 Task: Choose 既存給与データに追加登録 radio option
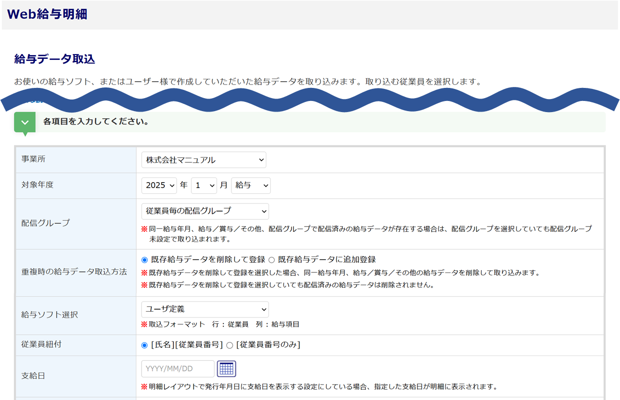(x=272, y=260)
